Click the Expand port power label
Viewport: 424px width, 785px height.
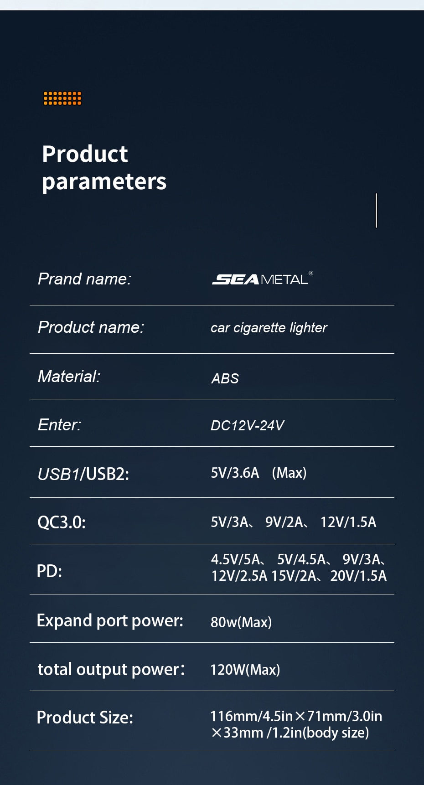click(x=110, y=621)
